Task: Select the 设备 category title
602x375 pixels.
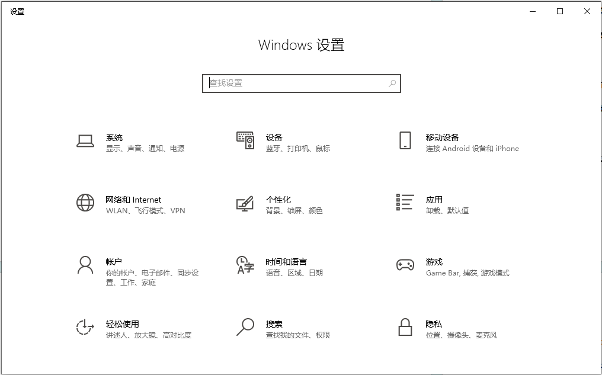Action: pos(274,137)
